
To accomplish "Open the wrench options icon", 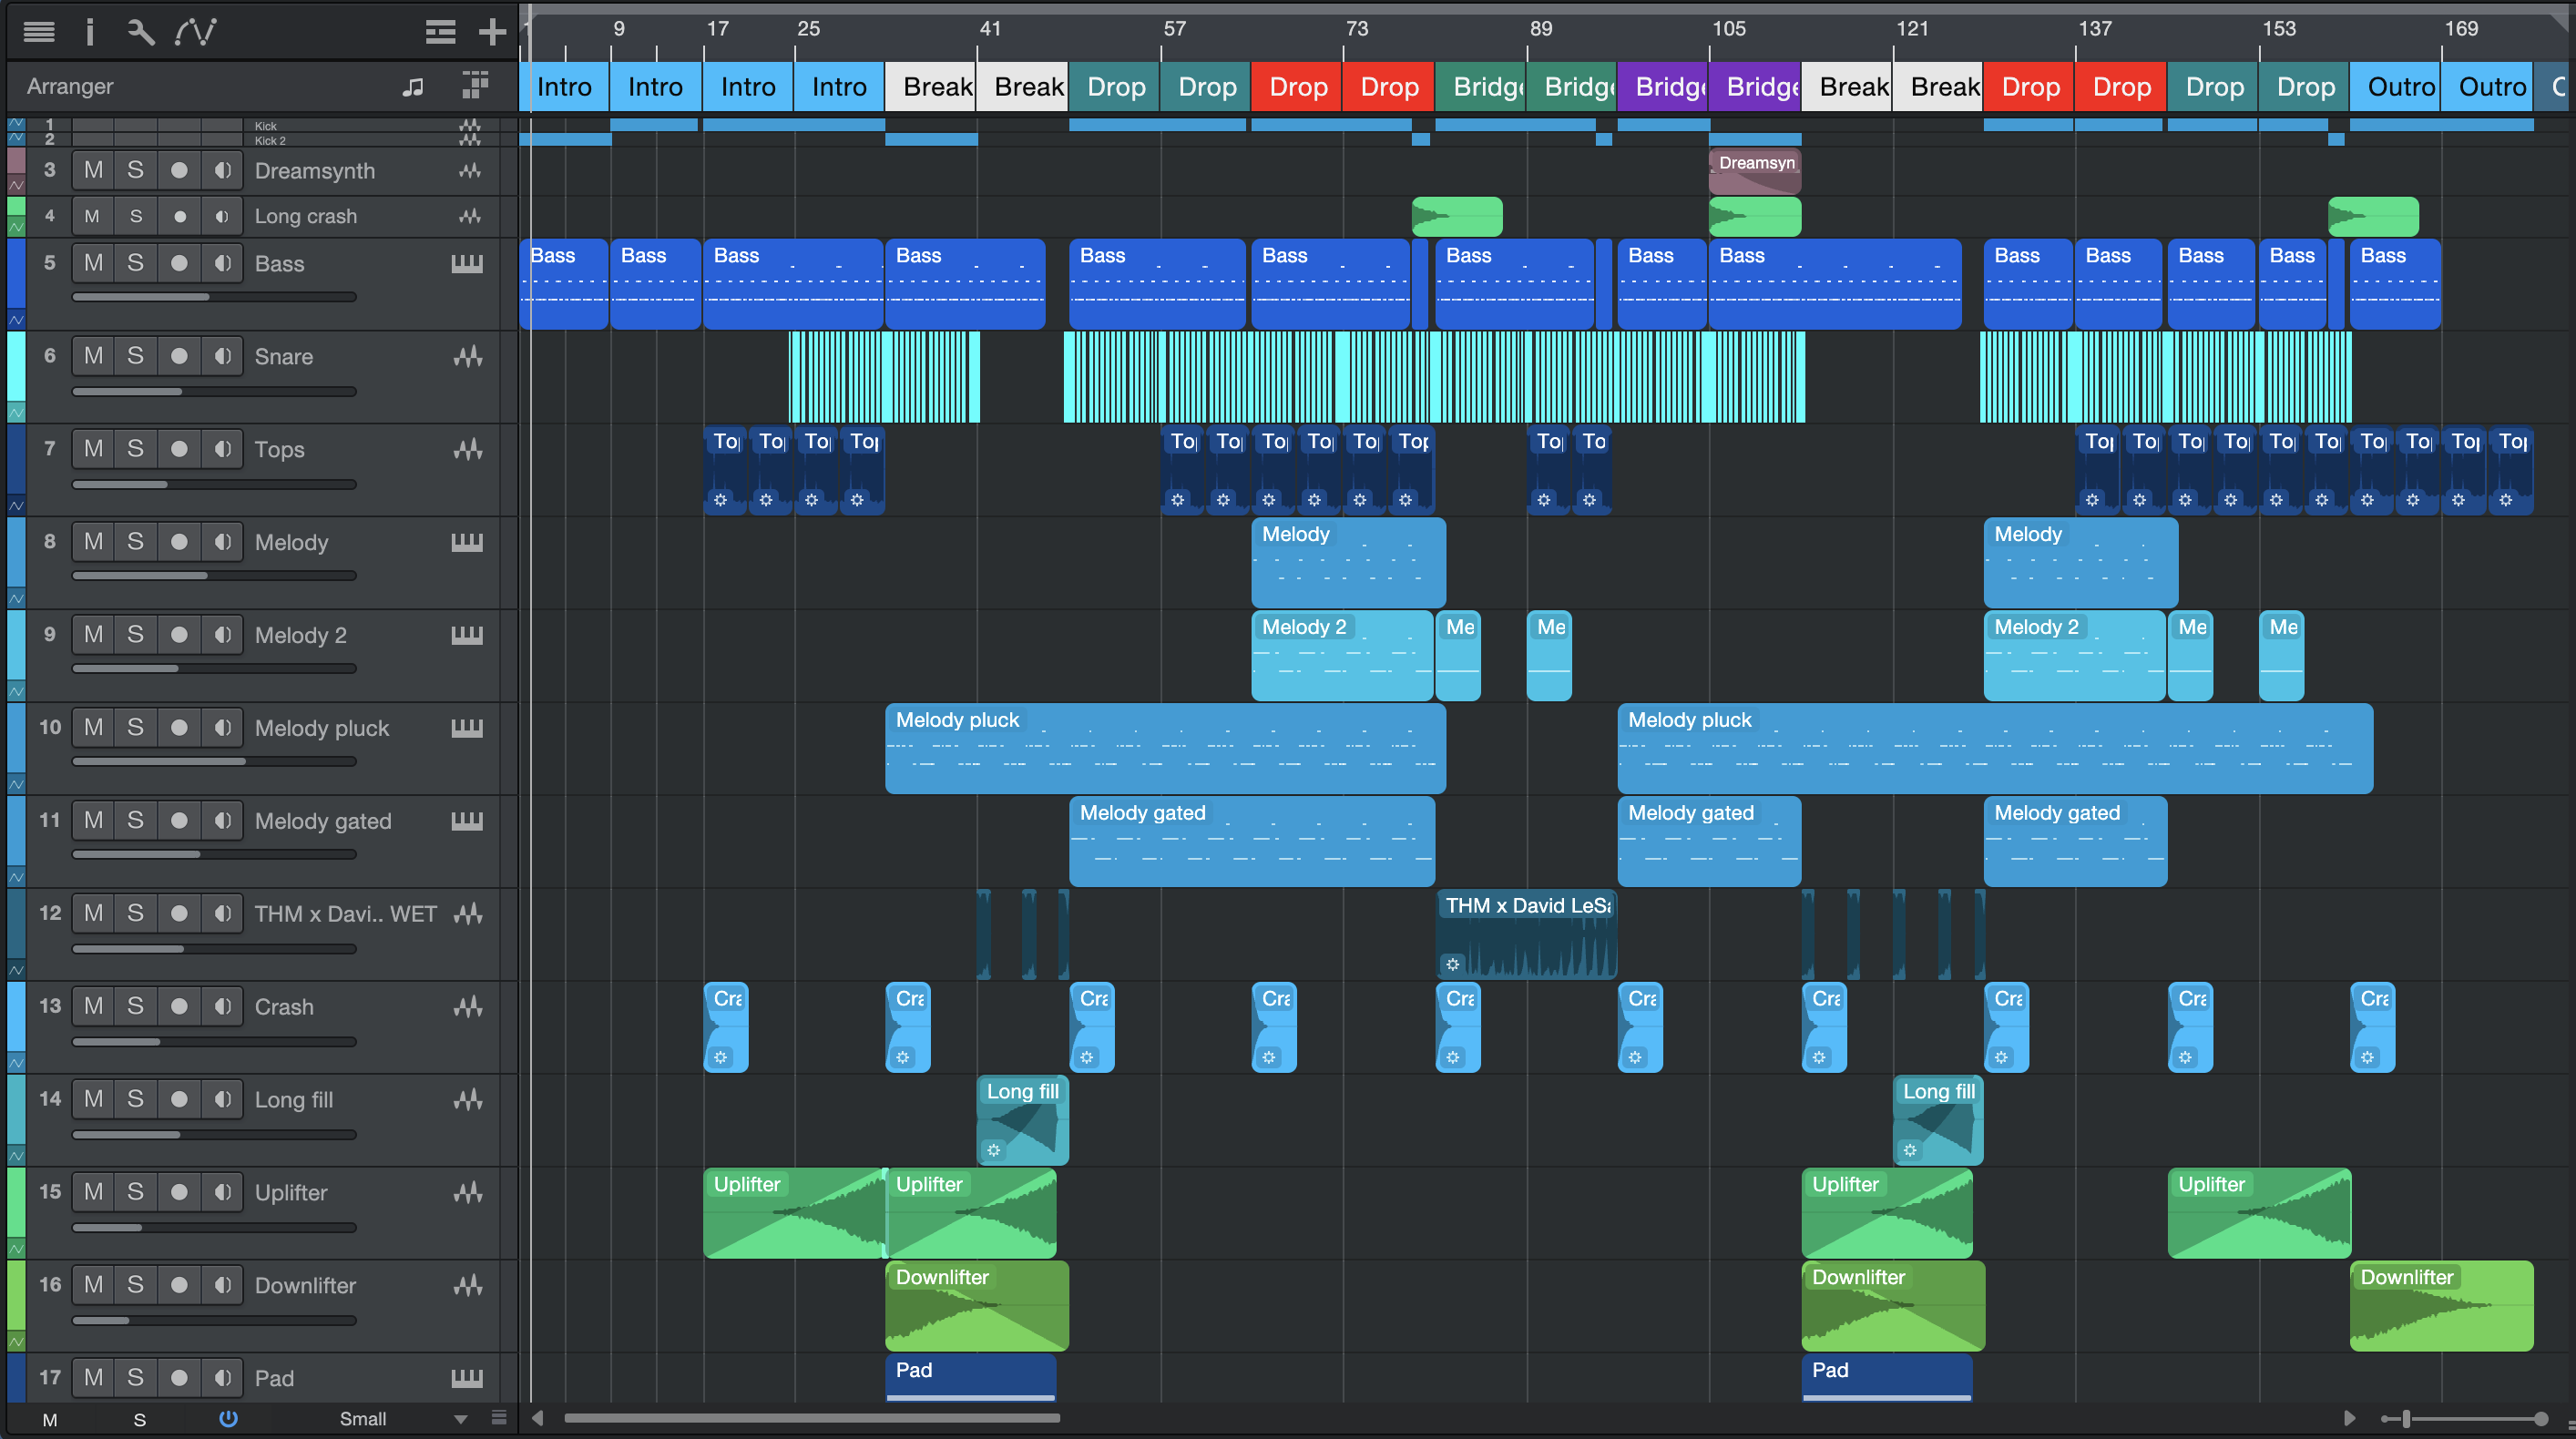I will [140, 32].
